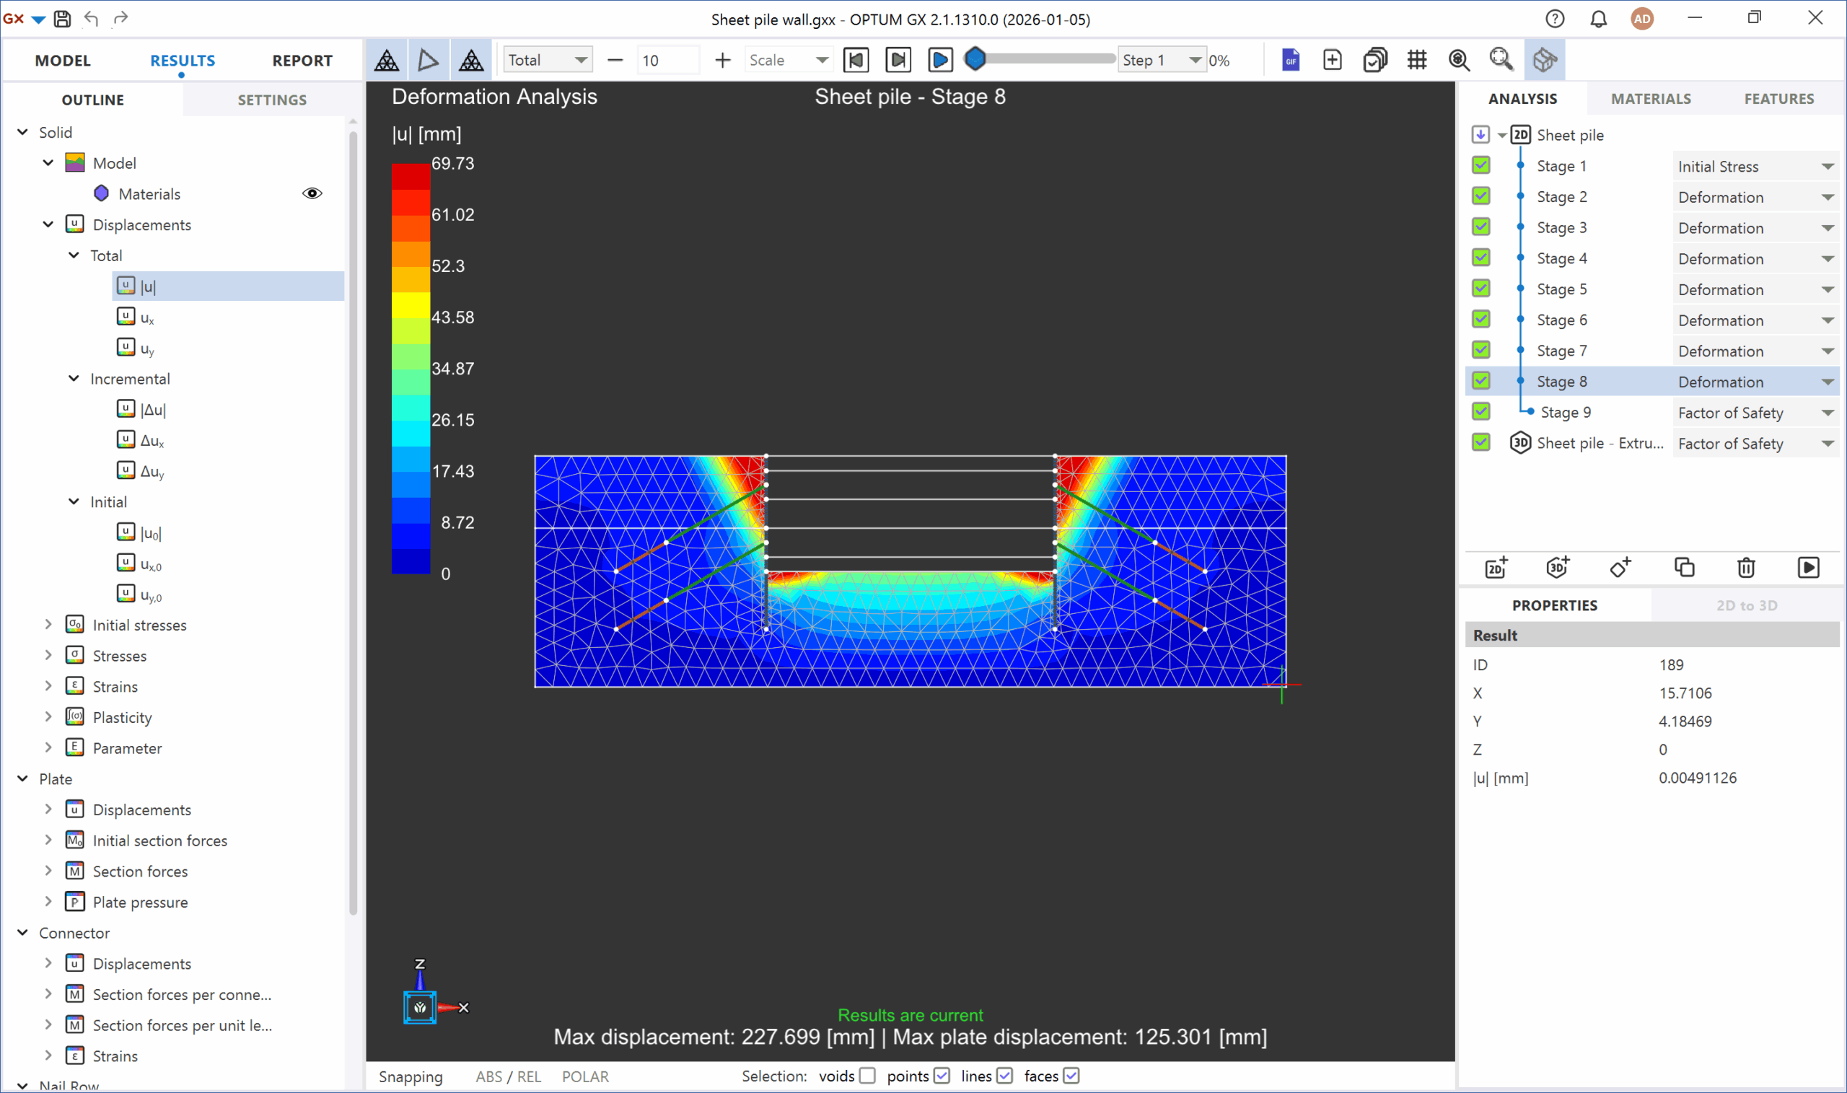Uncheck the Stage 5 checkbox
Viewport: 1847px width, 1093px height.
click(1481, 288)
